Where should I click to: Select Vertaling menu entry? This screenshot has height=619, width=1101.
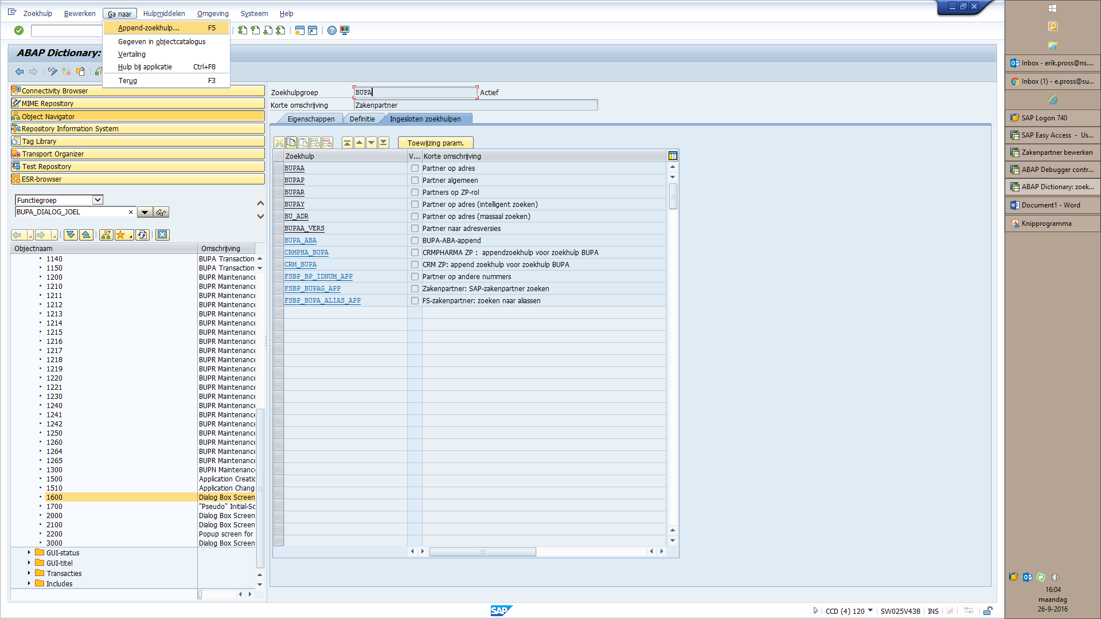[166, 54]
